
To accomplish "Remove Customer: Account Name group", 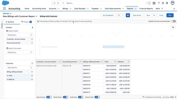I will coord(32,39).
